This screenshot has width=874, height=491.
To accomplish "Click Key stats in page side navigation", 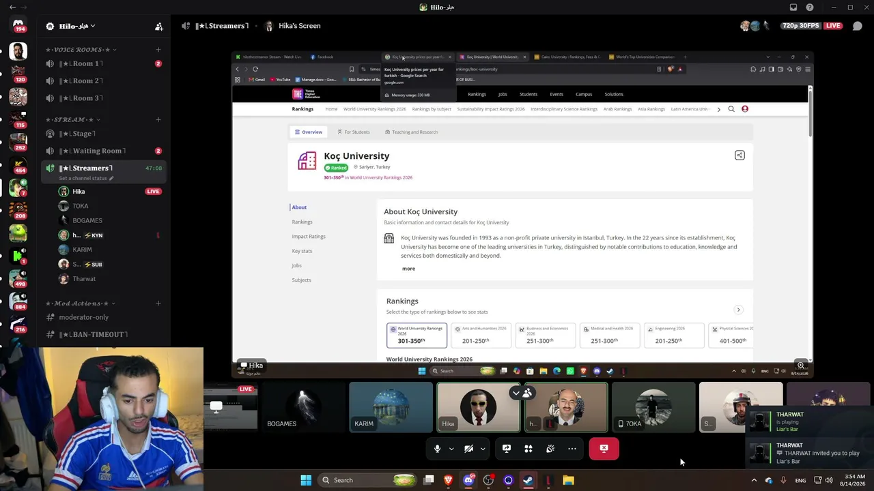I will coord(302,251).
